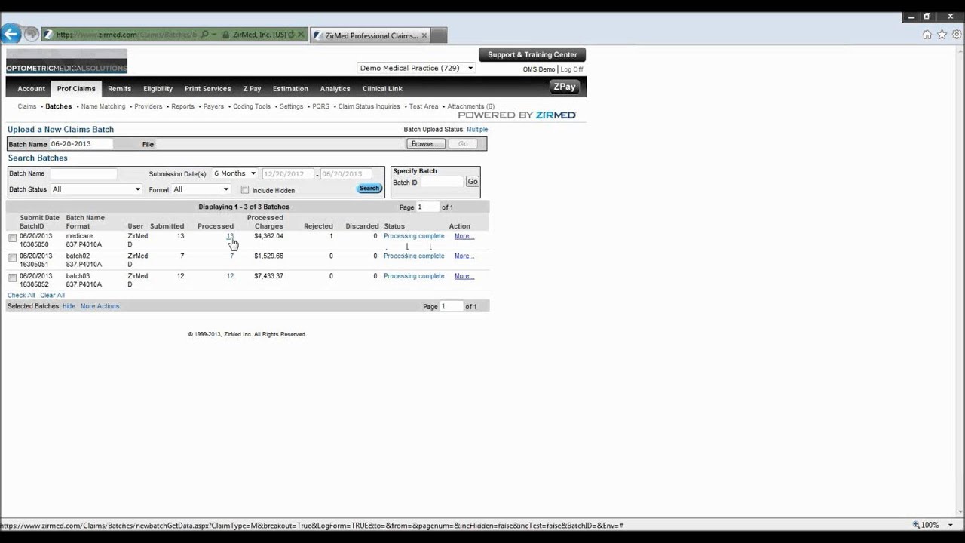This screenshot has height=543, width=965.
Task: Open the PQRS submenu link
Action: 320,106
